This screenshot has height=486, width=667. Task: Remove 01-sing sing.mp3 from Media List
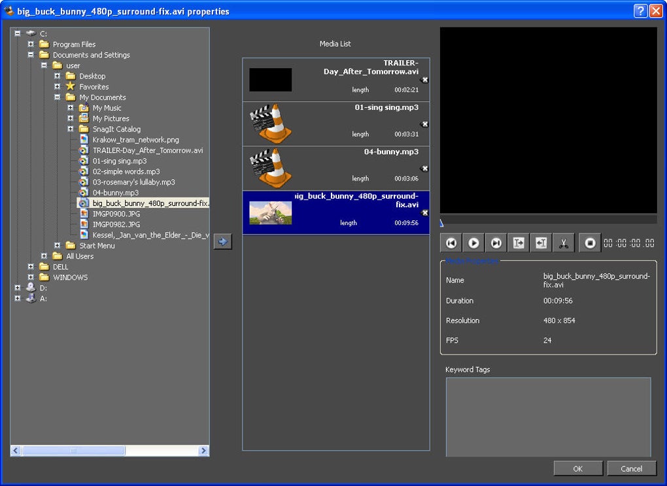tap(424, 124)
